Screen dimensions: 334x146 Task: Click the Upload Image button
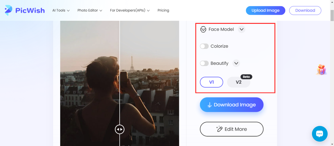[265, 10]
